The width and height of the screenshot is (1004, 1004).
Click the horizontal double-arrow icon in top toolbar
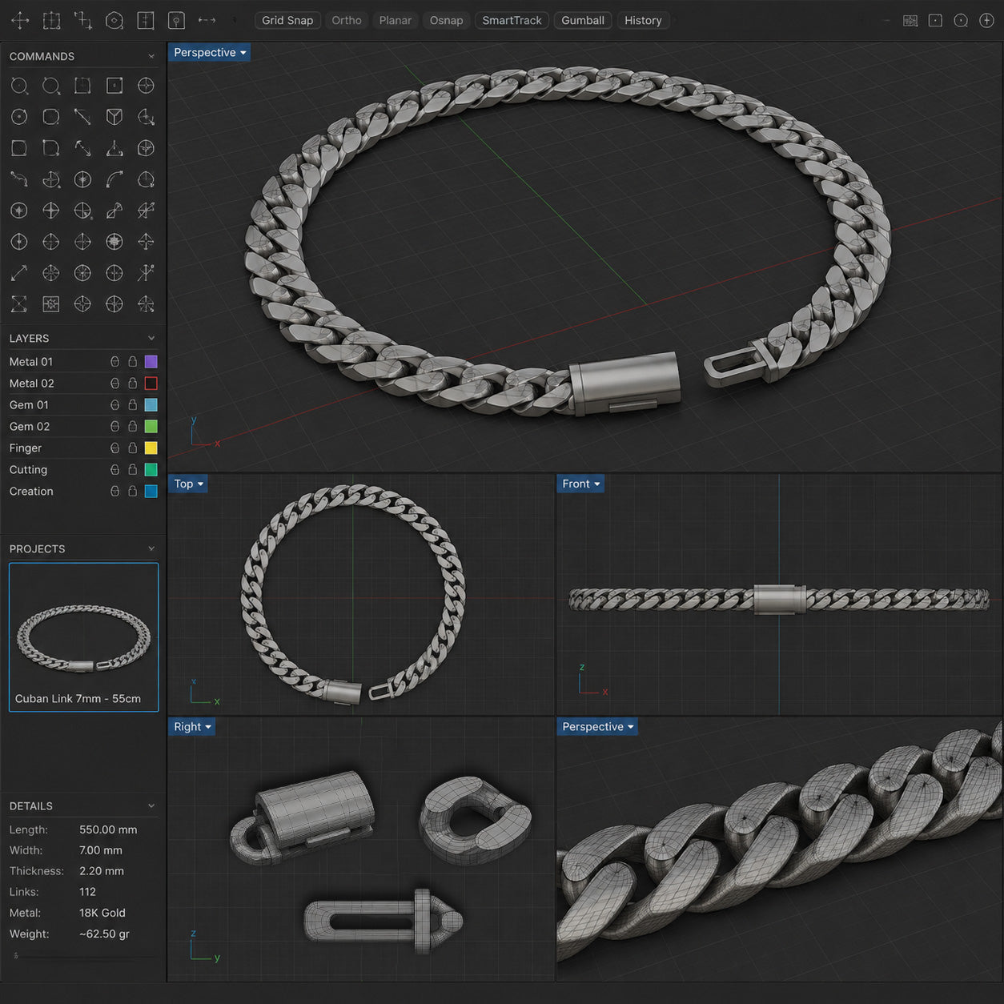[x=207, y=21]
